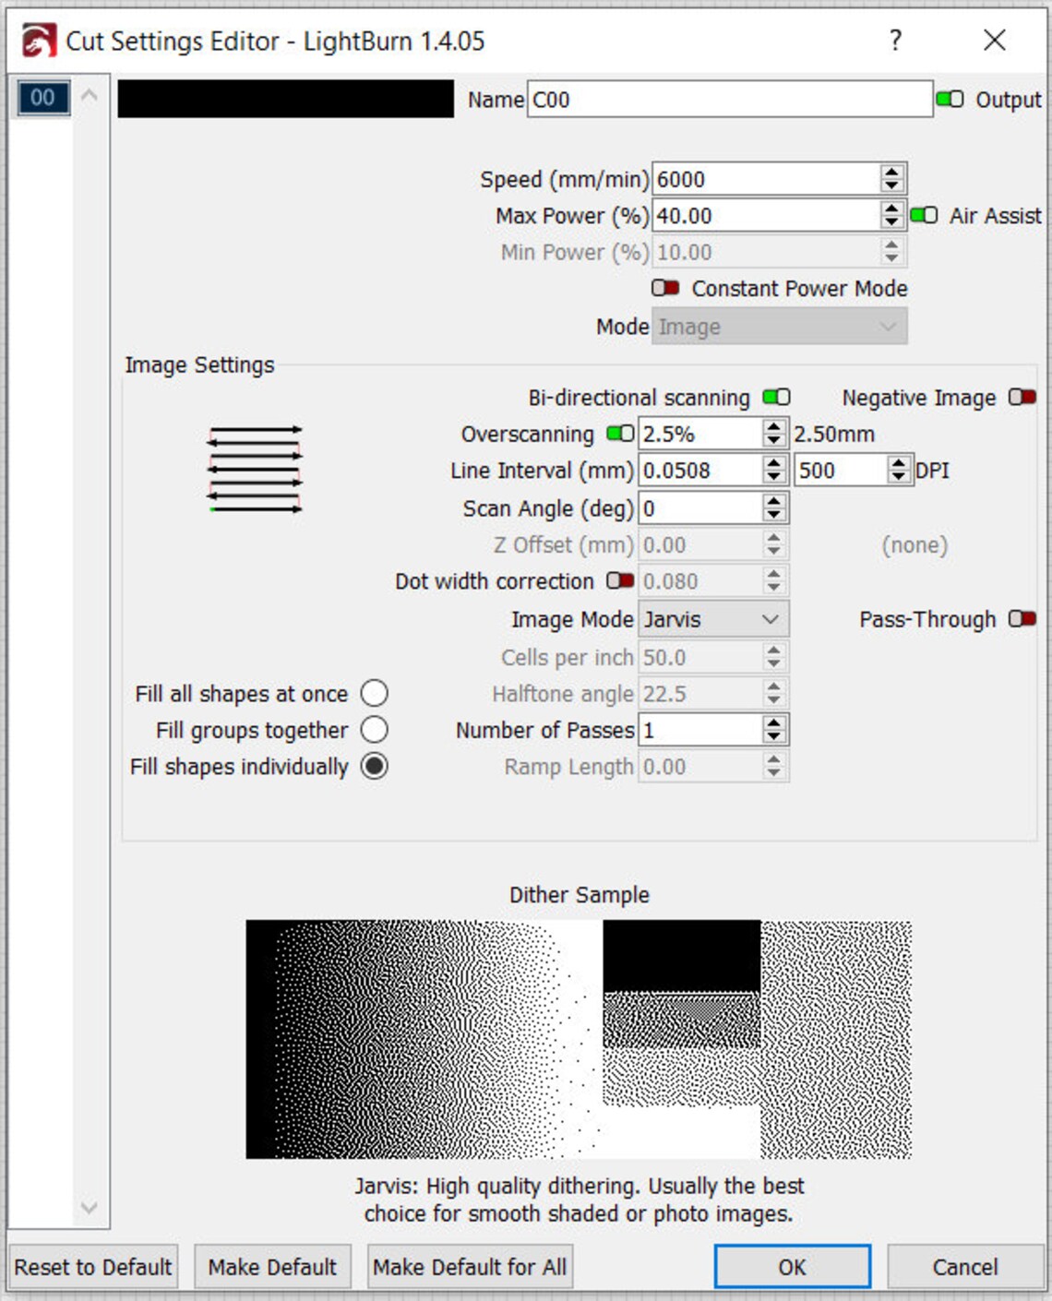Select layer 00 in the layer list
This screenshot has width=1052, height=1301.
[43, 98]
